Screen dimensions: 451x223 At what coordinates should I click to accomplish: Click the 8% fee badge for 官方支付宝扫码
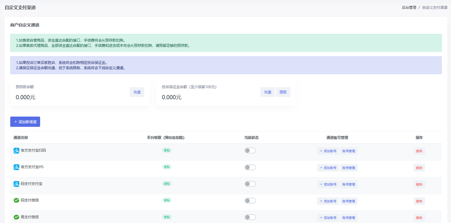(x=167, y=150)
